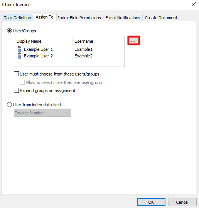The height and width of the screenshot is (208, 199).
Task: Switch to the Task Definition tab
Action: [x=17, y=18]
